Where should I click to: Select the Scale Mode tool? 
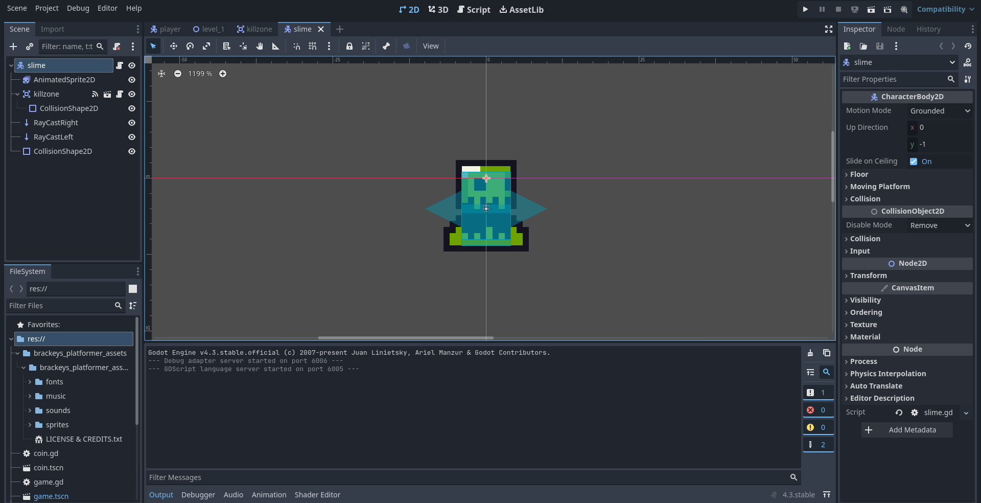tap(206, 46)
